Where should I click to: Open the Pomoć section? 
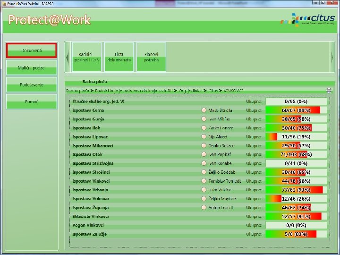(x=32, y=102)
